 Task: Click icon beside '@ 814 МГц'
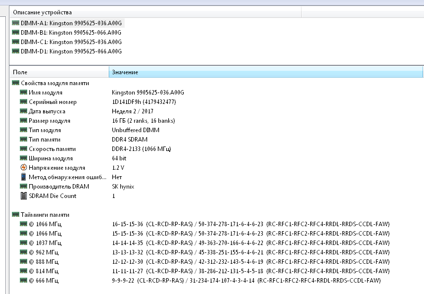click(x=24, y=271)
